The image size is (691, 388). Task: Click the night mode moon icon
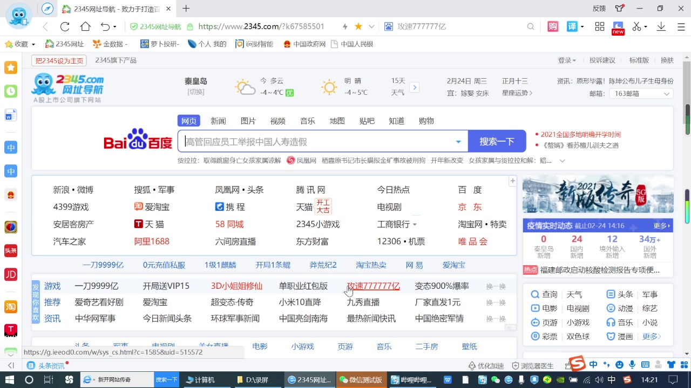coord(618,26)
